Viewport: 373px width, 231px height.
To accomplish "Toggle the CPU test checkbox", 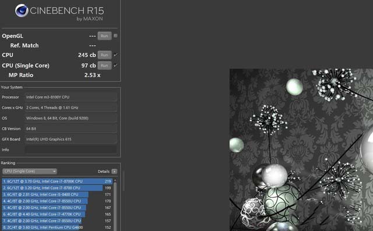I will pyautogui.click(x=115, y=55).
